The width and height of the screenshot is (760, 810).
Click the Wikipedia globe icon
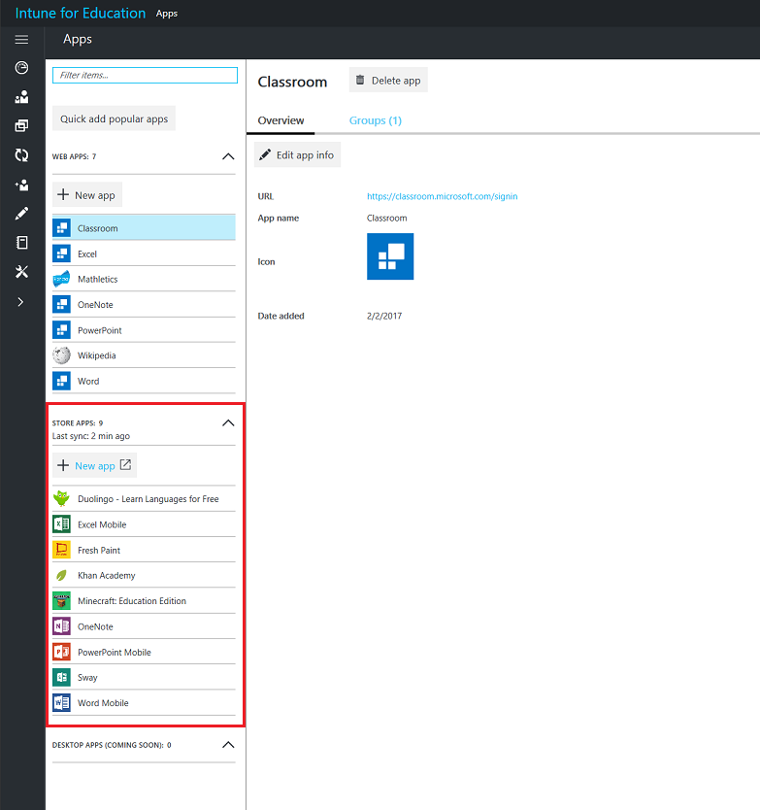[x=61, y=355]
